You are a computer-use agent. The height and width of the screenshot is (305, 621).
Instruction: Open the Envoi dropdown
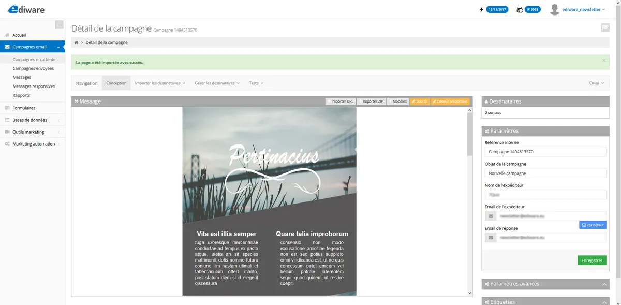pos(596,83)
